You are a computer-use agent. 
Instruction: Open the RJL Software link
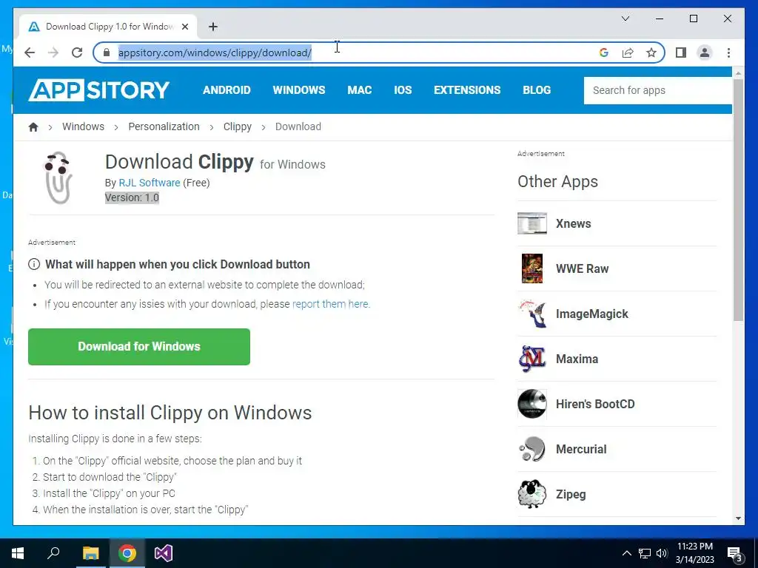pyautogui.click(x=150, y=183)
